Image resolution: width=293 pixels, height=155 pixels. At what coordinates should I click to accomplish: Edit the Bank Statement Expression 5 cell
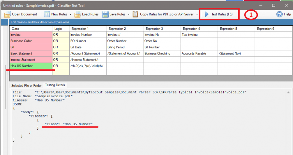[x=236, y=53]
